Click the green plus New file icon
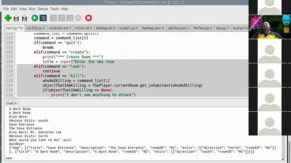This screenshot has height=163, width=291. (8, 18)
